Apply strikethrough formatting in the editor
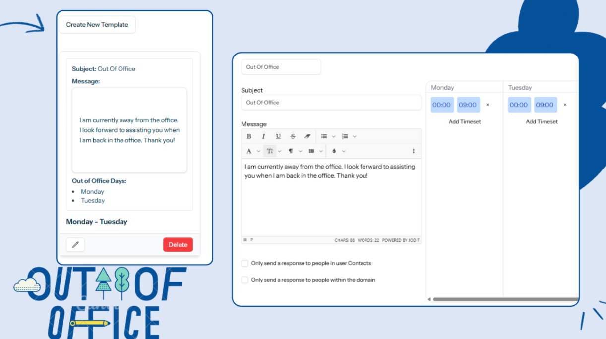 pyautogui.click(x=293, y=135)
